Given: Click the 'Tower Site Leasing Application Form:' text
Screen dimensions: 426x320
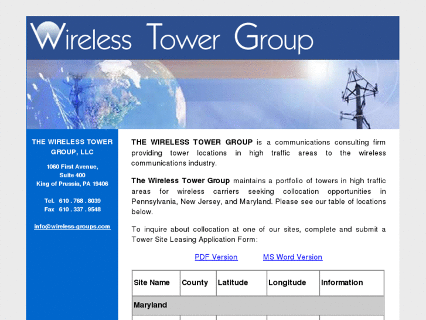Looking at the screenshot, I should coord(195,240).
